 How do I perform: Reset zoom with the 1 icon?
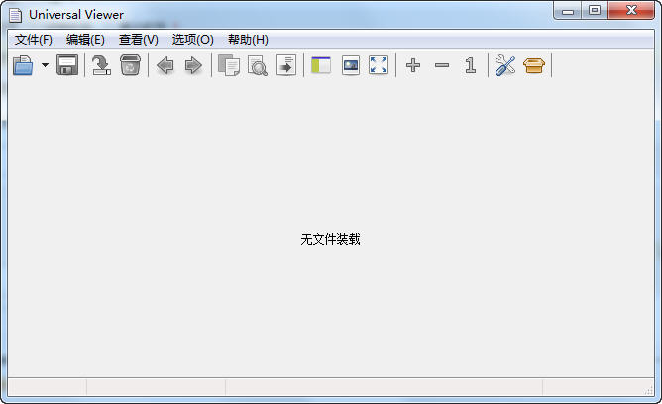(x=470, y=65)
